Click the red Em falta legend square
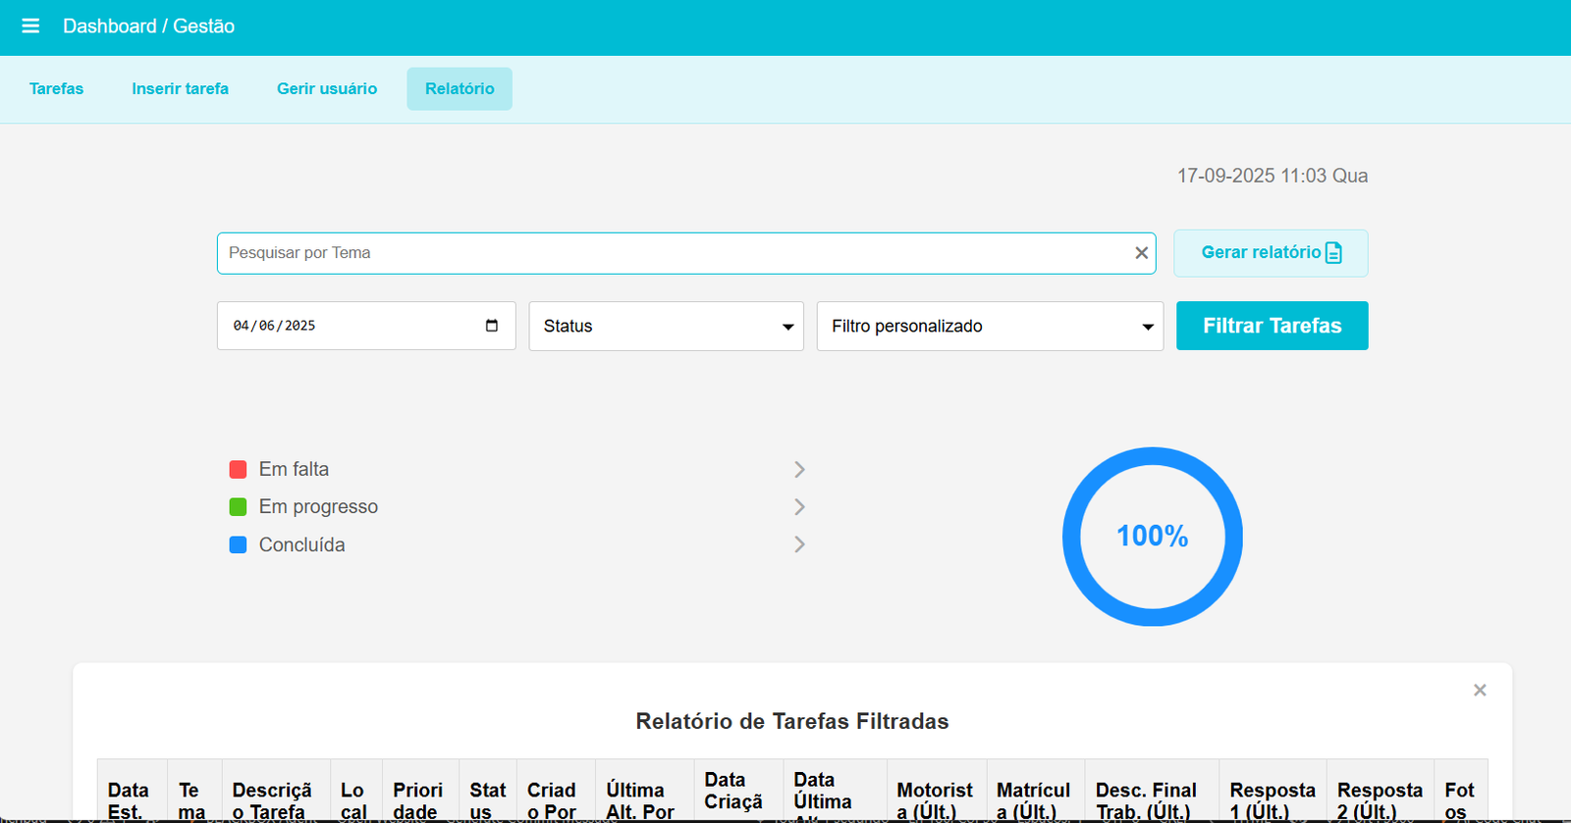 [238, 470]
